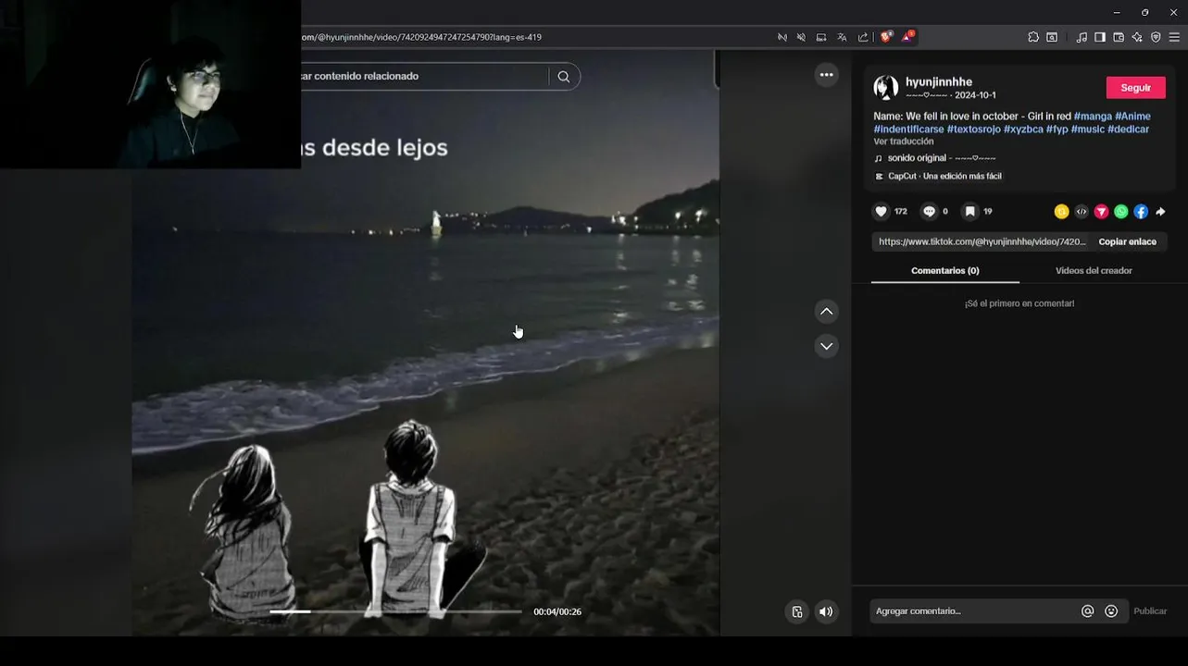The height and width of the screenshot is (666, 1188).
Task: Open the emoji picker in comment box
Action: coord(1111,611)
